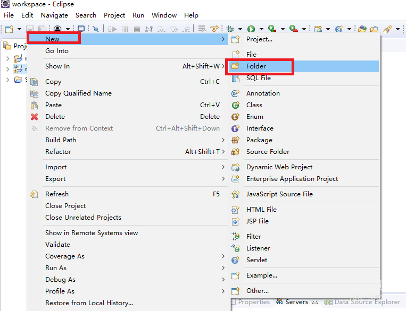Switch to Data Source Explorer tab
This screenshot has width=406, height=311.
pos(362,302)
